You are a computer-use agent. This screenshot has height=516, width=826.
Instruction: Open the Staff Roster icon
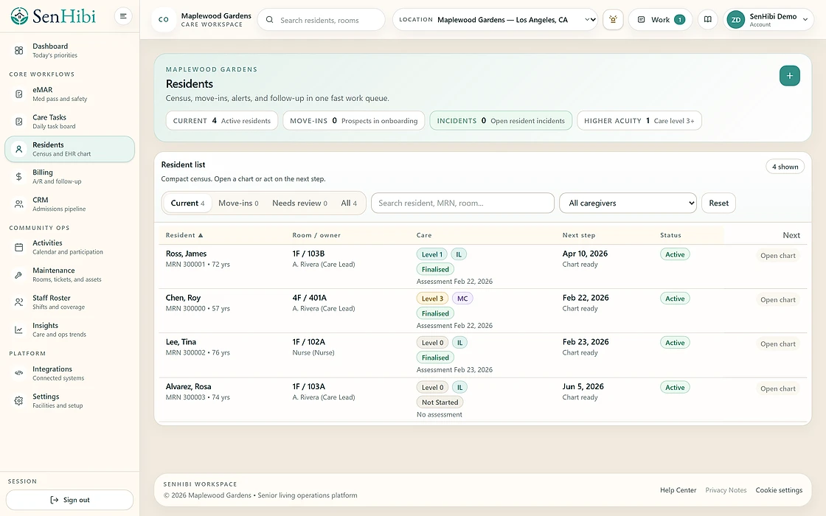19,302
